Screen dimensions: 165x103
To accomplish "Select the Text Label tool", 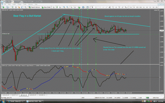I will pyautogui.click(x=119, y=7).
